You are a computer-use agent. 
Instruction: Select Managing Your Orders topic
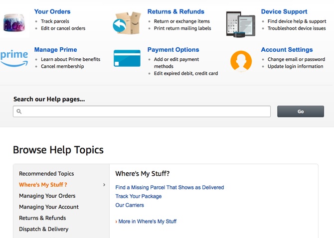pyautogui.click(x=47, y=196)
